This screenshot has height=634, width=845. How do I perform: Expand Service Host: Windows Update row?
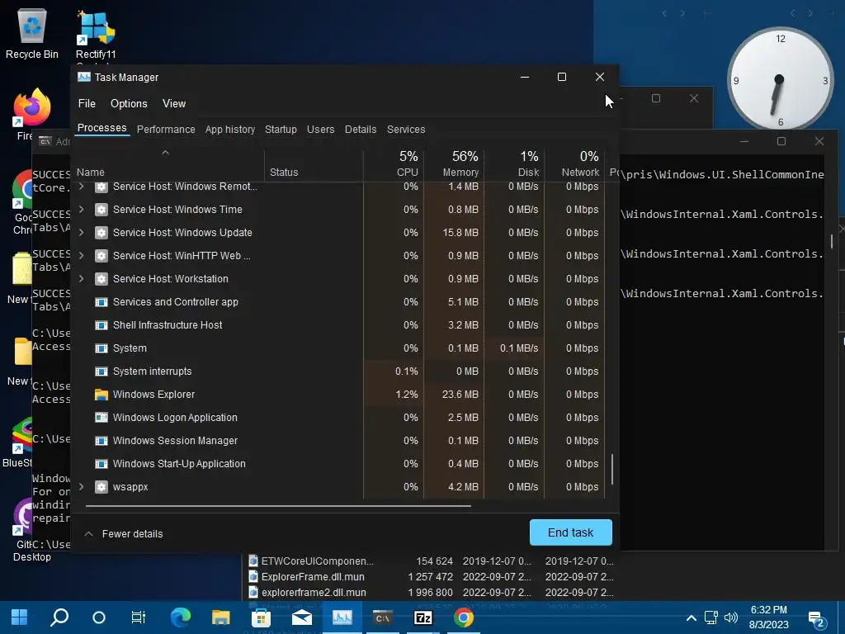(x=82, y=232)
